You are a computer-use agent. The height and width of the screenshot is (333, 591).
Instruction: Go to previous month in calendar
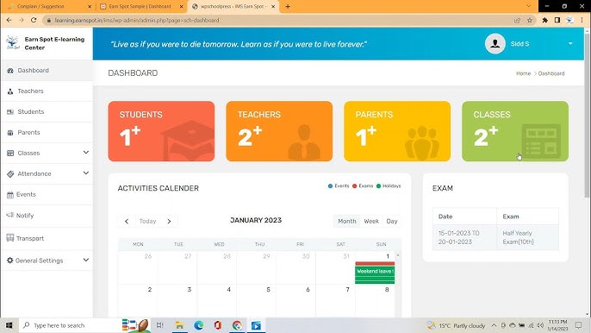tap(127, 221)
